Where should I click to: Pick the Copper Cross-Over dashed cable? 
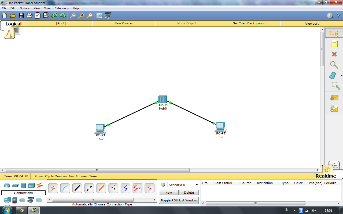tap(89, 188)
